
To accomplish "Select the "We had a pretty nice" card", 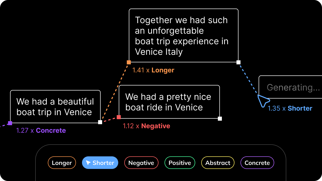I will pos(169,102).
